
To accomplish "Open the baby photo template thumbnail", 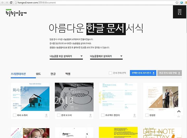I will pyautogui.click(x=30, y=132).
